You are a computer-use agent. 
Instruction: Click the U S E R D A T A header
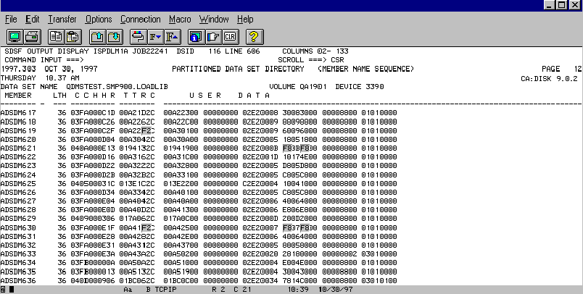229,96
